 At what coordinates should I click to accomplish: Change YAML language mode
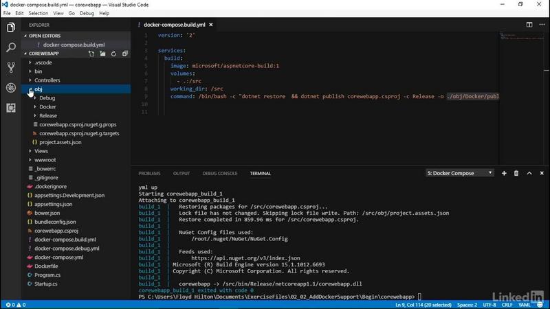[x=525, y=305]
